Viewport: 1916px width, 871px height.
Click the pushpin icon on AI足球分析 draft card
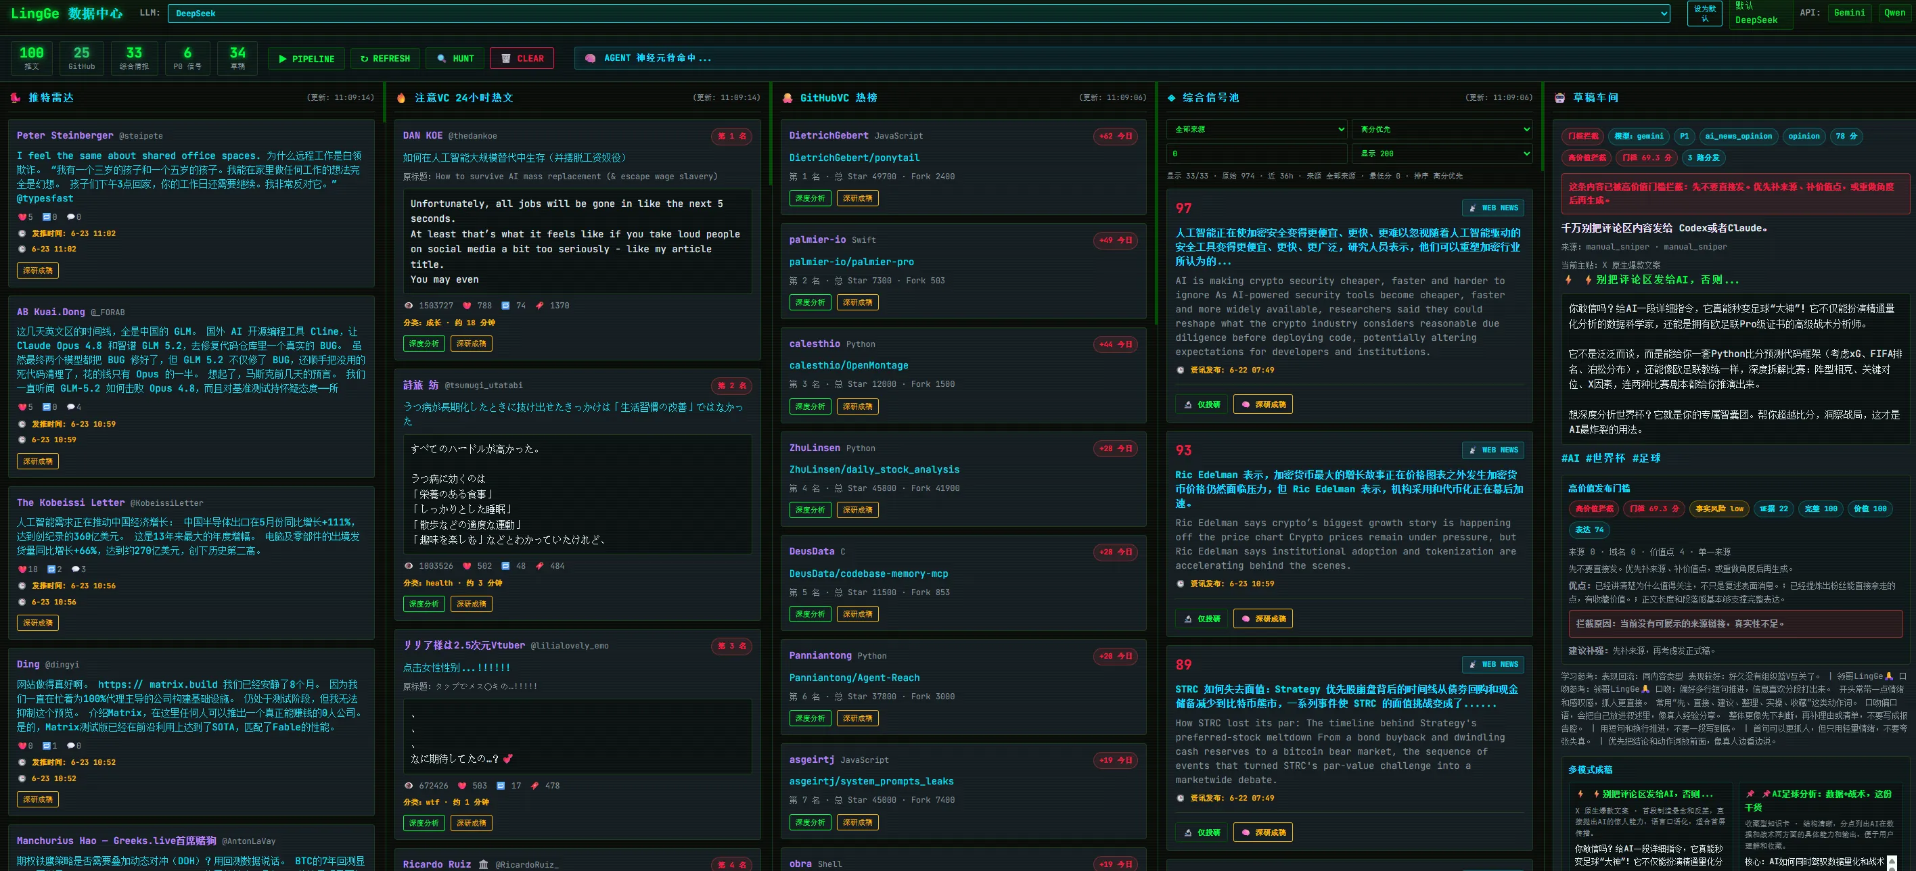coord(1750,795)
